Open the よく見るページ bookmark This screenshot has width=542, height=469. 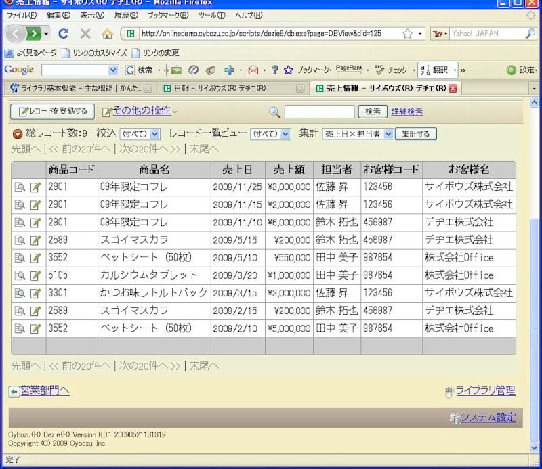[x=30, y=53]
